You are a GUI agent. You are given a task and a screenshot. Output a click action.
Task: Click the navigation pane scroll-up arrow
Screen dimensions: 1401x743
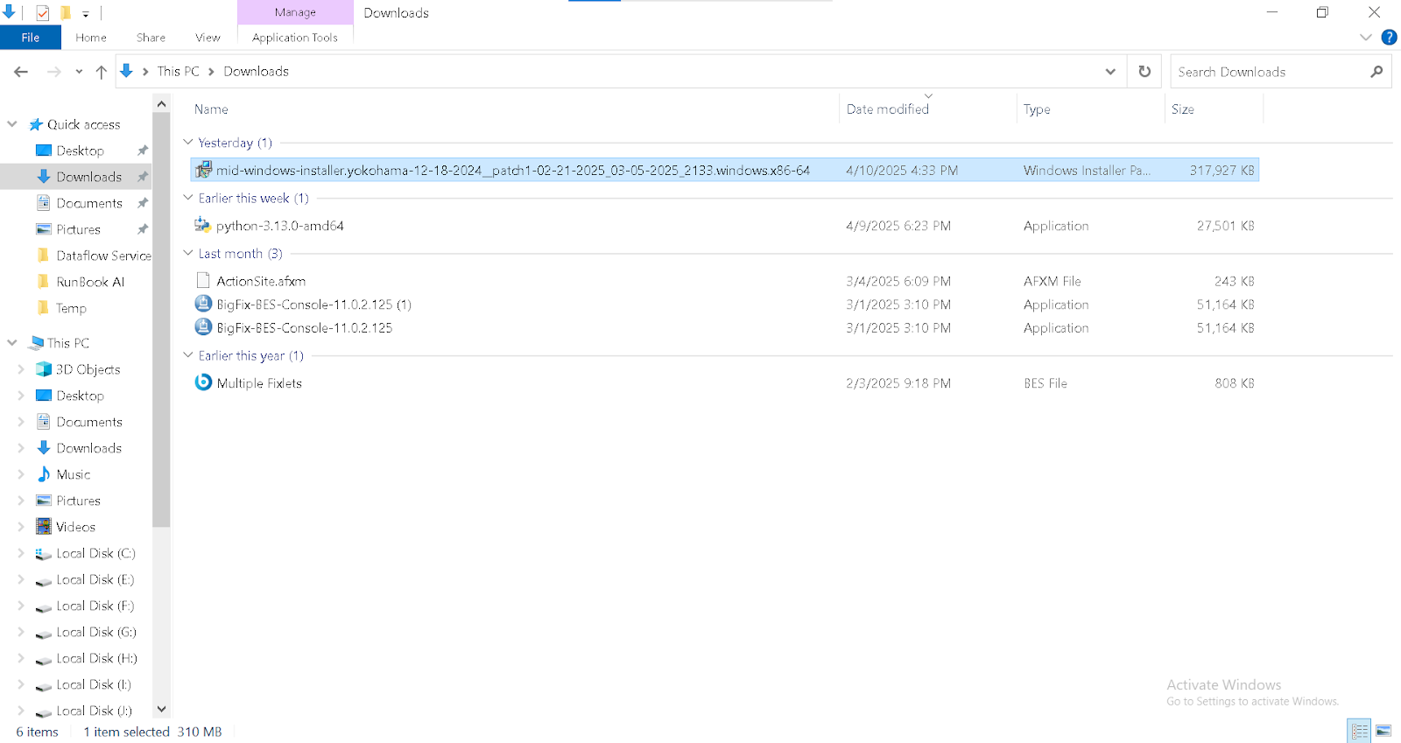(x=161, y=104)
